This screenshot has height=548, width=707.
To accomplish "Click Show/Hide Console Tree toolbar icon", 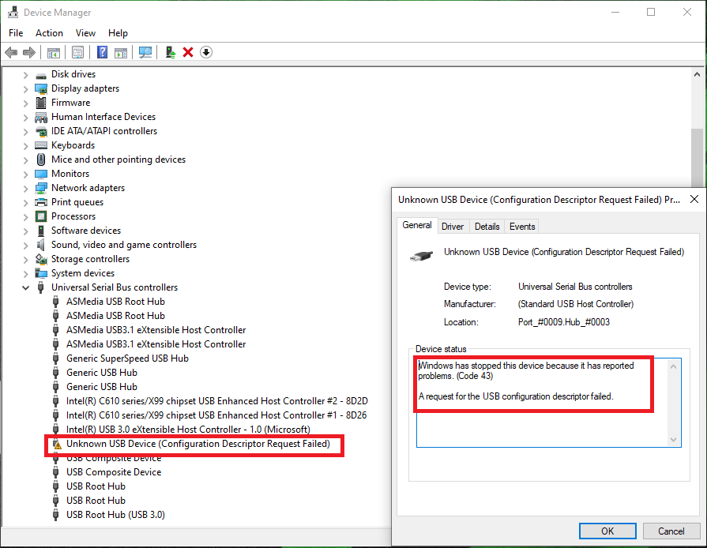I will pos(54,53).
